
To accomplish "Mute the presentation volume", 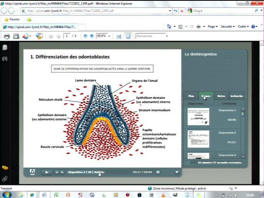I will pyautogui.click(x=158, y=172).
